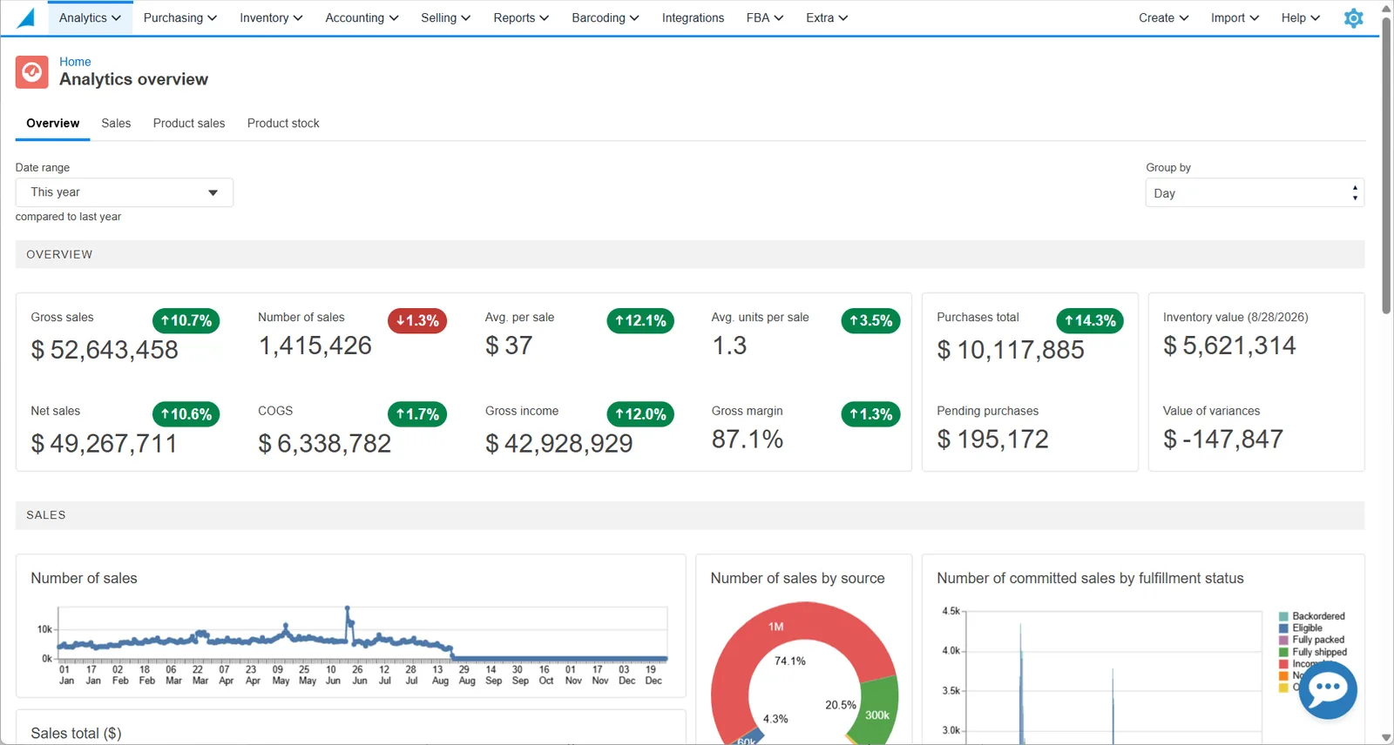1394x745 pixels.
Task: Switch to the Sales tab
Action: (x=116, y=124)
